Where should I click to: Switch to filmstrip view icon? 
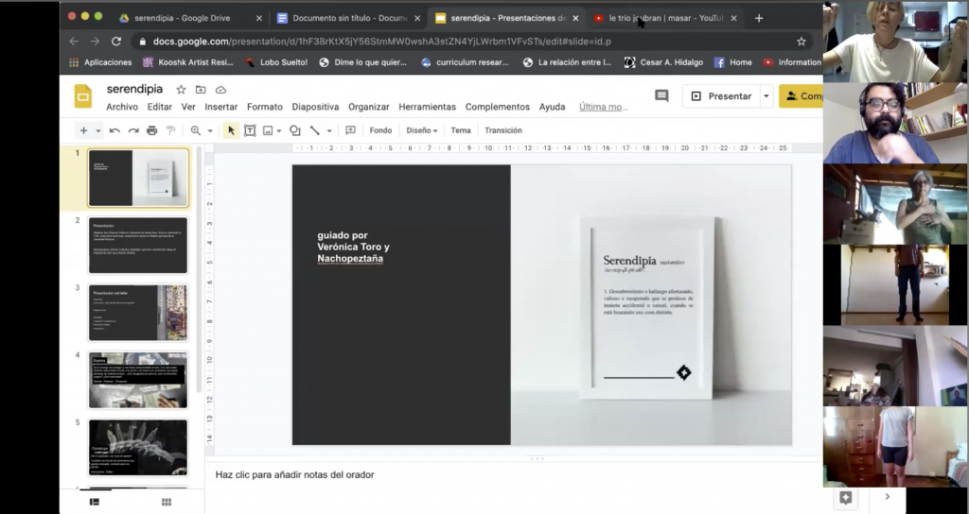pos(95,502)
